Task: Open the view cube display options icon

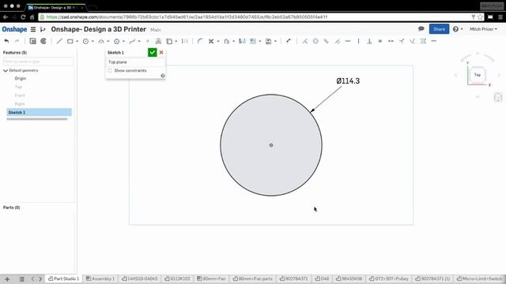Action: [498, 97]
